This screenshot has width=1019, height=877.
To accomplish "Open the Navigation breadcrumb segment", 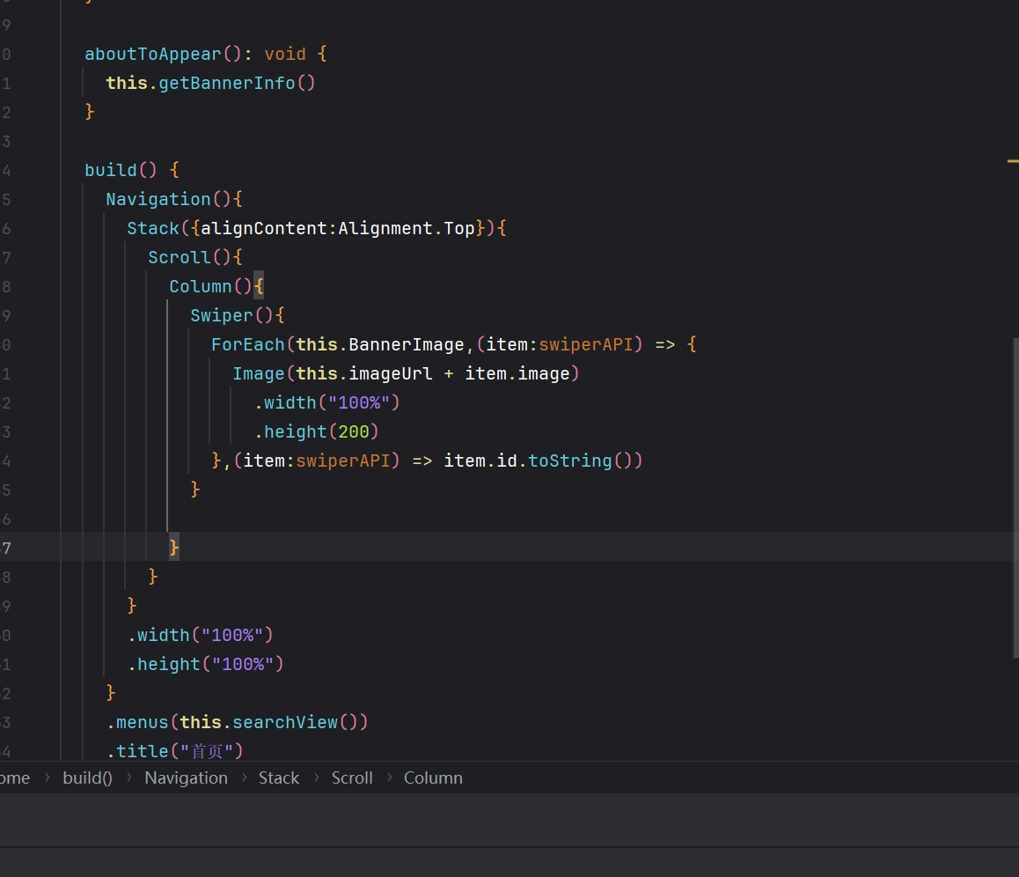I will [186, 778].
